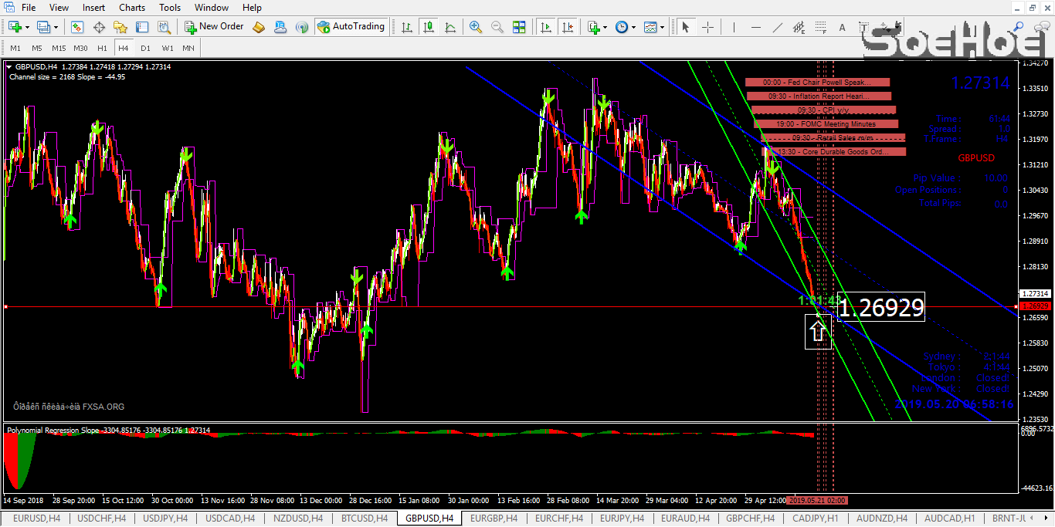Open the Charts menu
Image resolution: width=1055 pixels, height=527 pixels.
coord(131,8)
